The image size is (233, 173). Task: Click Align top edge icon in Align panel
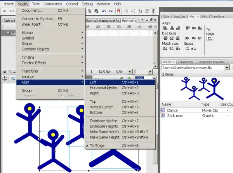point(188,28)
